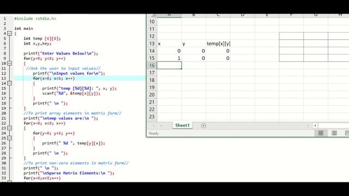Select row header 10
Image resolution: width=349 pixels, height=196 pixels.
pyautogui.click(x=152, y=22)
